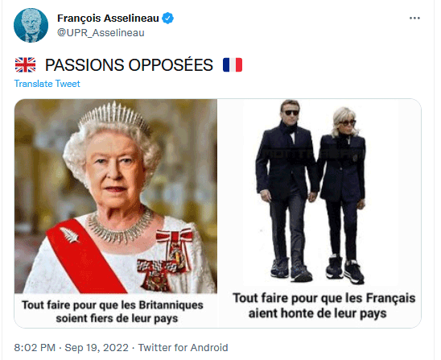Open the left portrait with the tiara
The image size is (441, 360).
point(116,197)
